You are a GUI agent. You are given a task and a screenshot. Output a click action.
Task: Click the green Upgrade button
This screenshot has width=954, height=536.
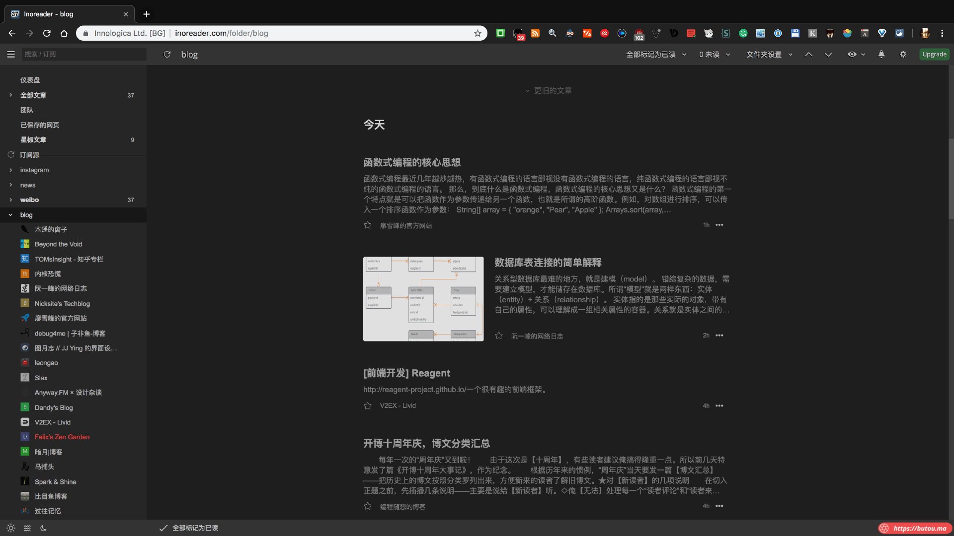(x=934, y=55)
